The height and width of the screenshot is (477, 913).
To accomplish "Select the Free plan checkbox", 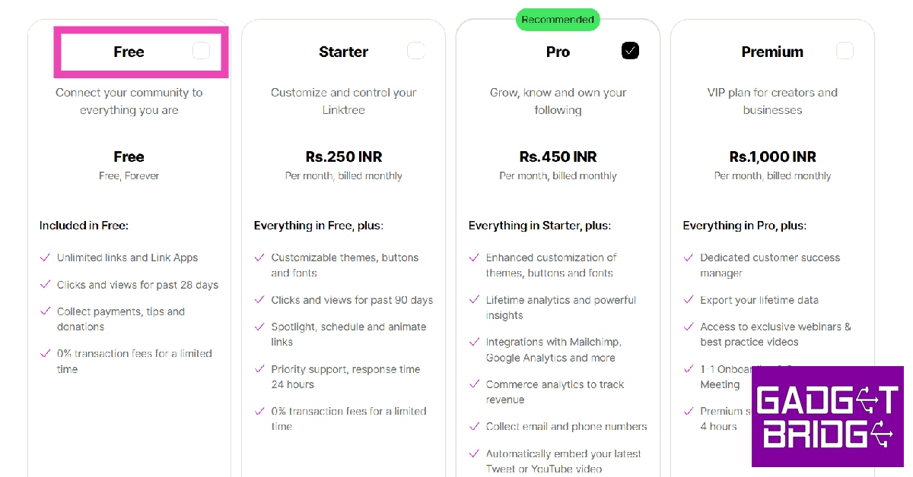I will 201,51.
